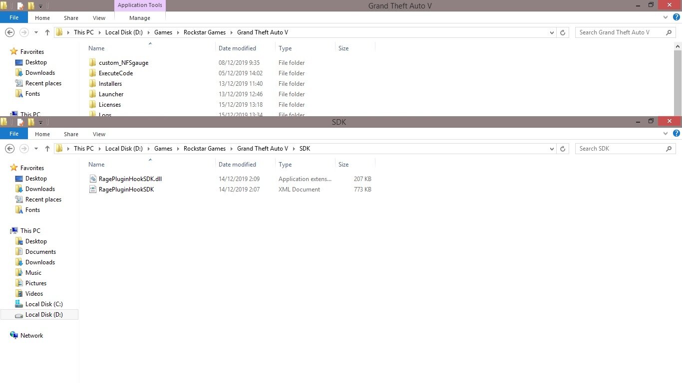Open Quick Access Toolbar dropdown in SDK window
682x383 pixels.
click(x=40, y=122)
